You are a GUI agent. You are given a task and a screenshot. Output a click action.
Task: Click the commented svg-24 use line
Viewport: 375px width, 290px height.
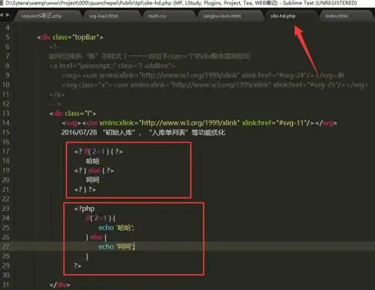point(203,75)
